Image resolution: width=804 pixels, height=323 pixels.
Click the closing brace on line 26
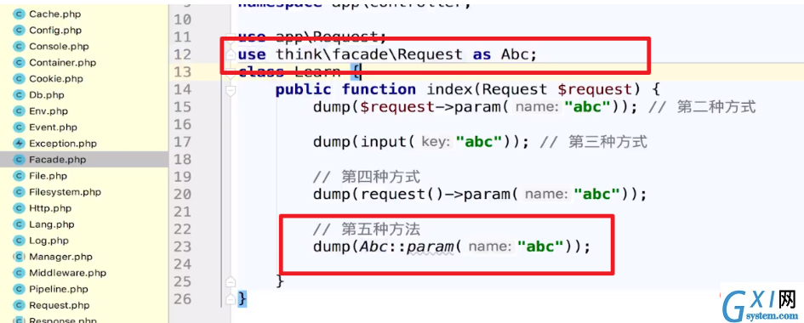point(242,298)
